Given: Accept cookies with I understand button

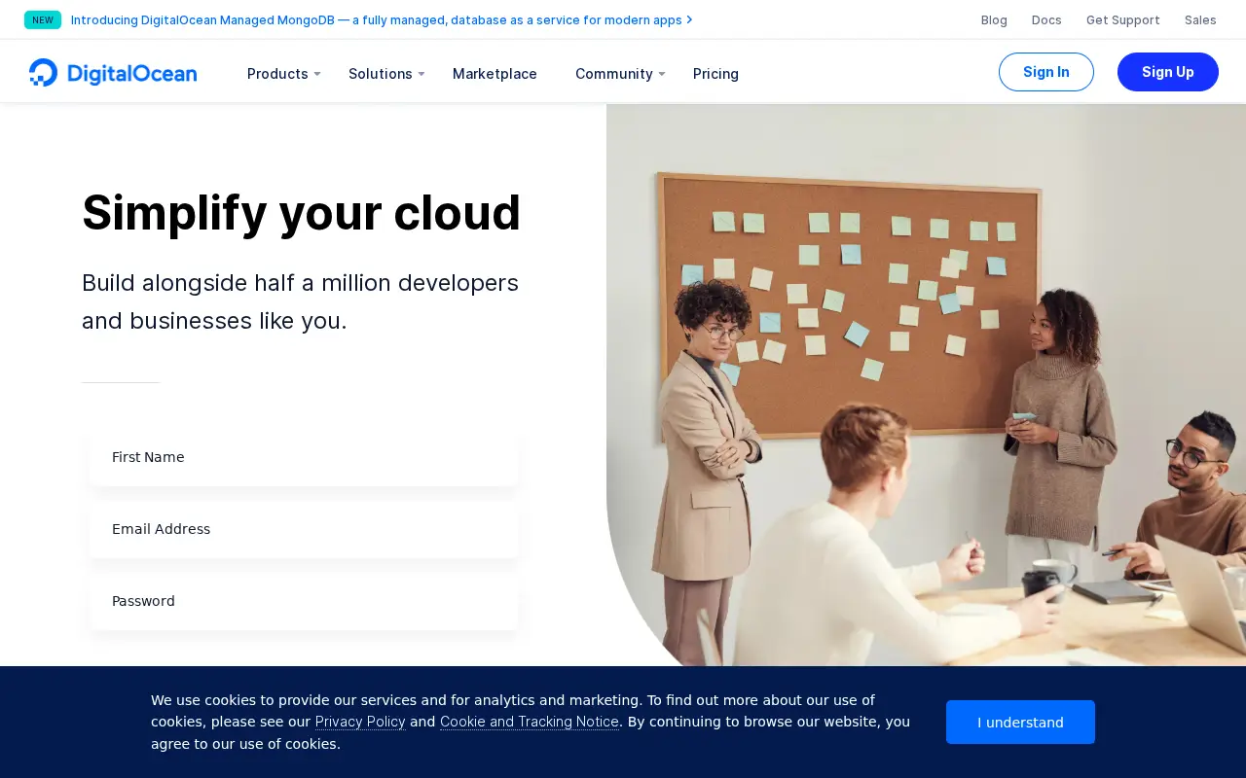Looking at the screenshot, I should click(x=1020, y=722).
